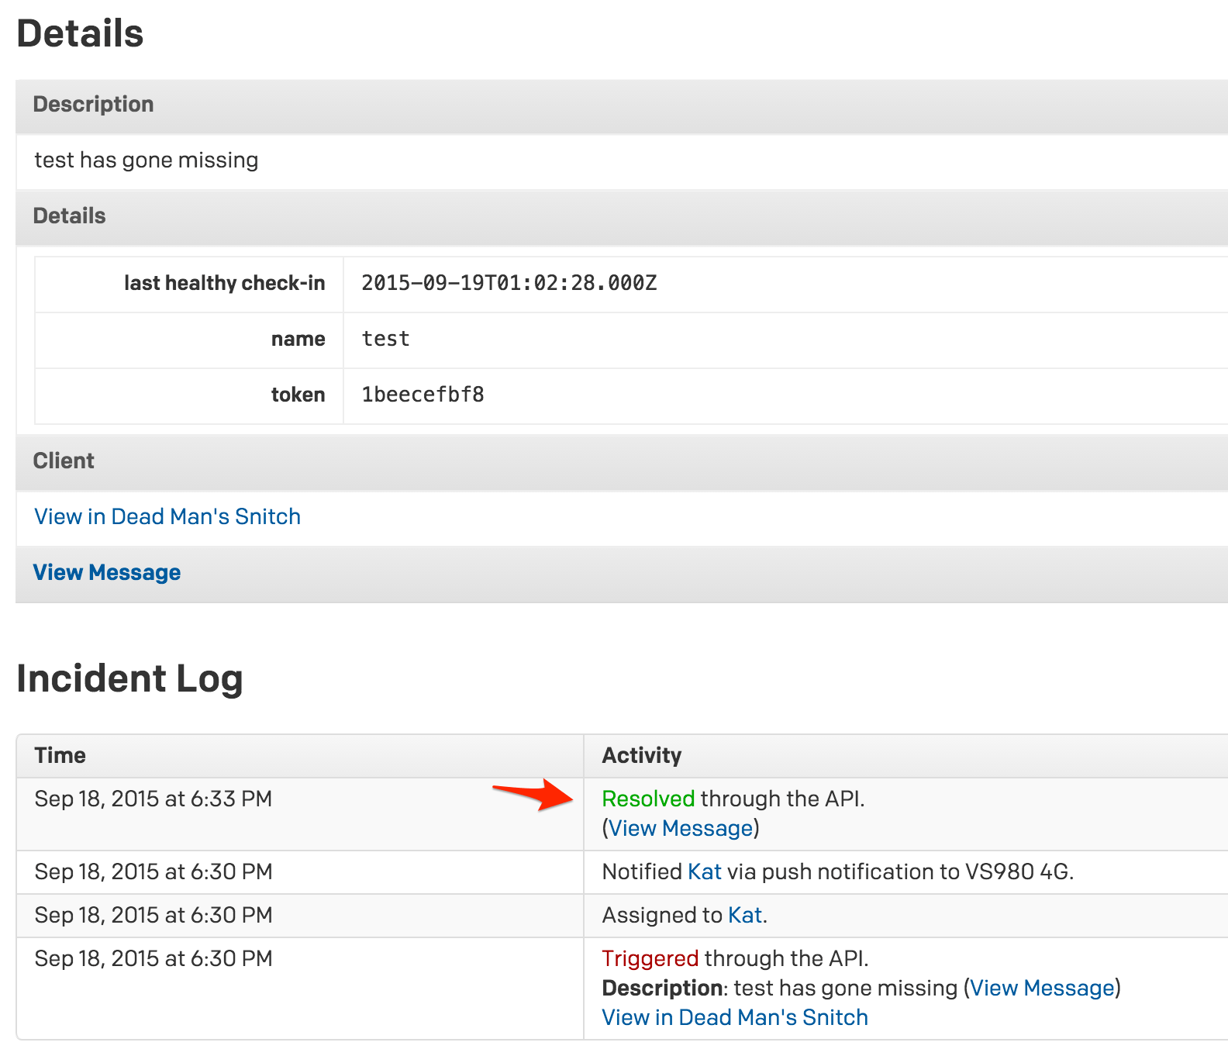This screenshot has width=1228, height=1056.
Task: Click the name value cell showing test
Action: point(385,339)
